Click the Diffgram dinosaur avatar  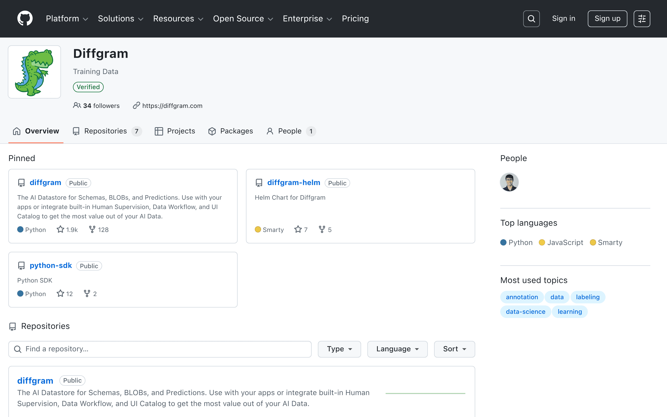coord(34,72)
